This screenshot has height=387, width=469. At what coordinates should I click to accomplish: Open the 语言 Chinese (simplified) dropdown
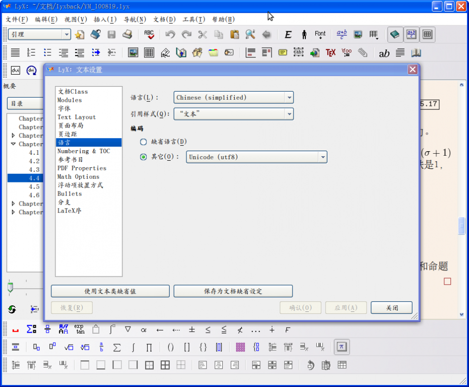click(x=233, y=97)
